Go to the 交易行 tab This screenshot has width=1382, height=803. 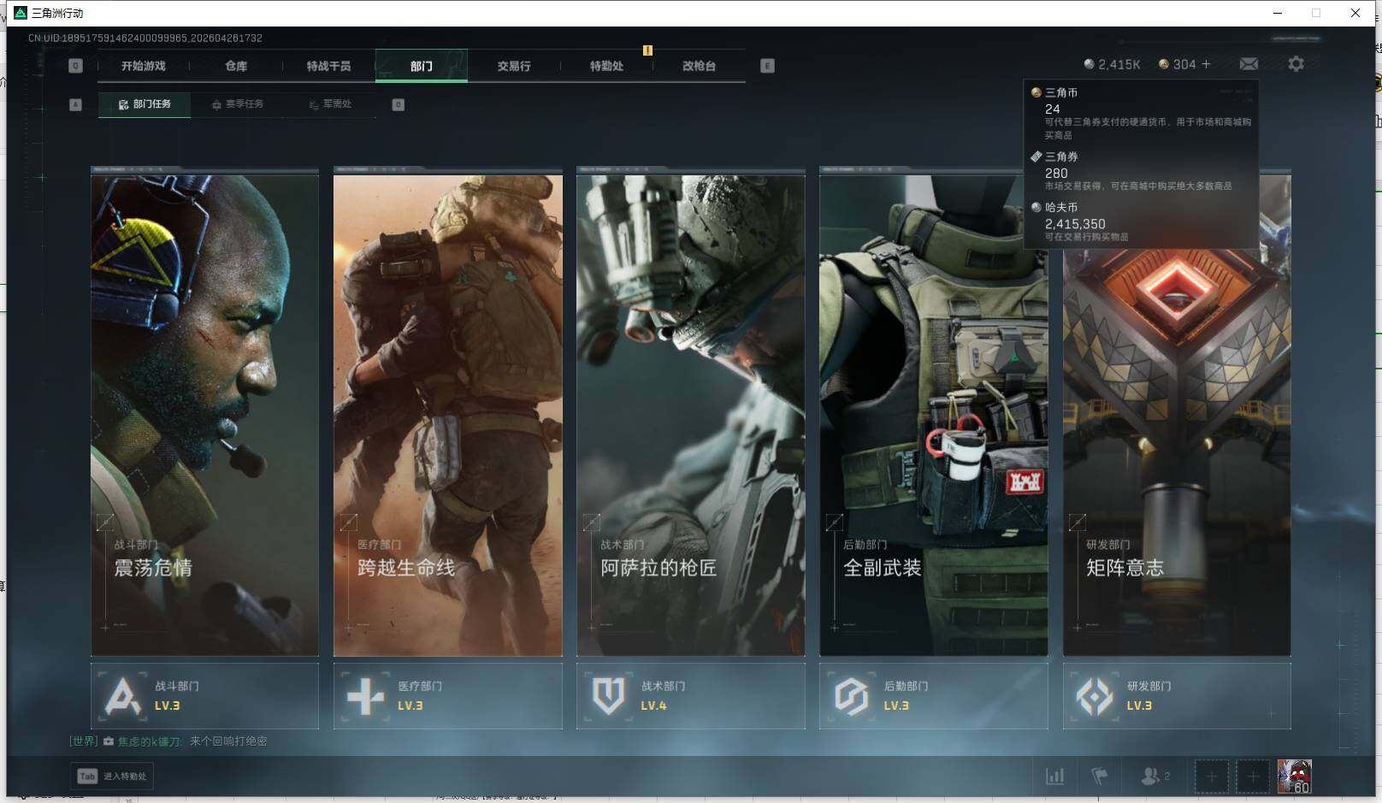coord(514,66)
